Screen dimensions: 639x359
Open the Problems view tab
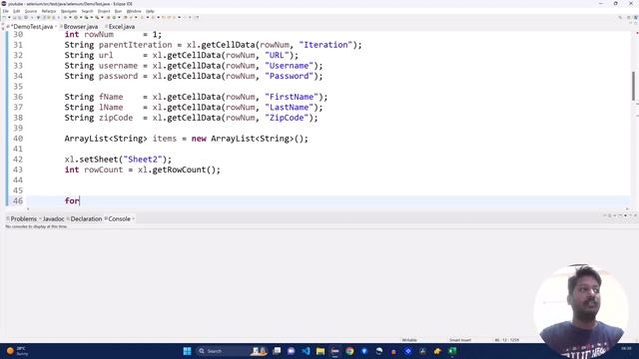[x=22, y=219]
